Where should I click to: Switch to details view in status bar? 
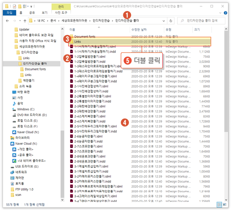pyautogui.click(x=219, y=205)
